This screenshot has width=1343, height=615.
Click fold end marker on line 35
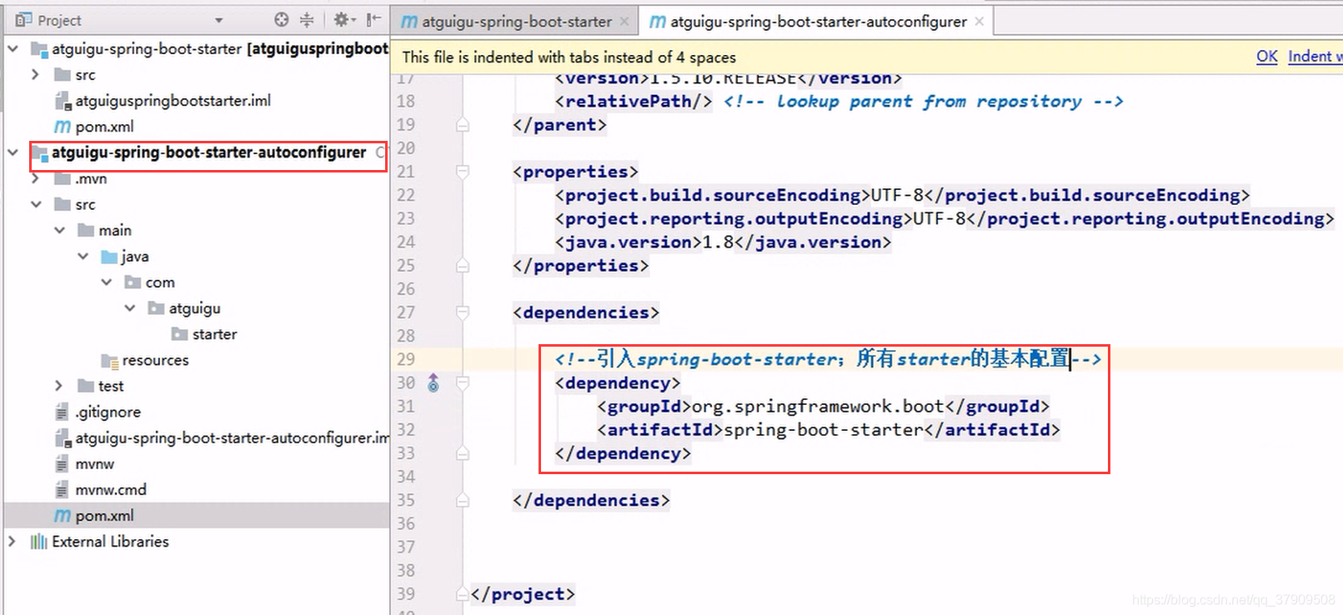click(x=463, y=500)
